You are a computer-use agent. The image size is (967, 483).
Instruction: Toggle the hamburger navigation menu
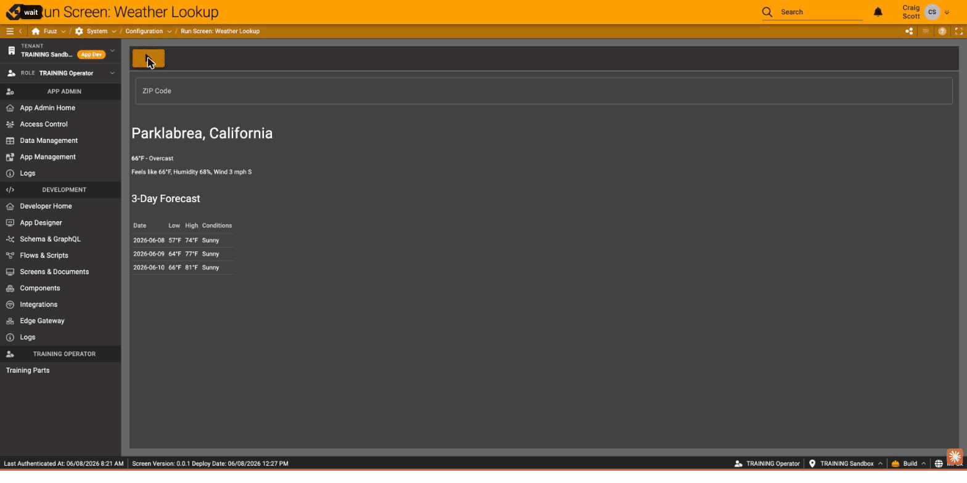tap(10, 31)
